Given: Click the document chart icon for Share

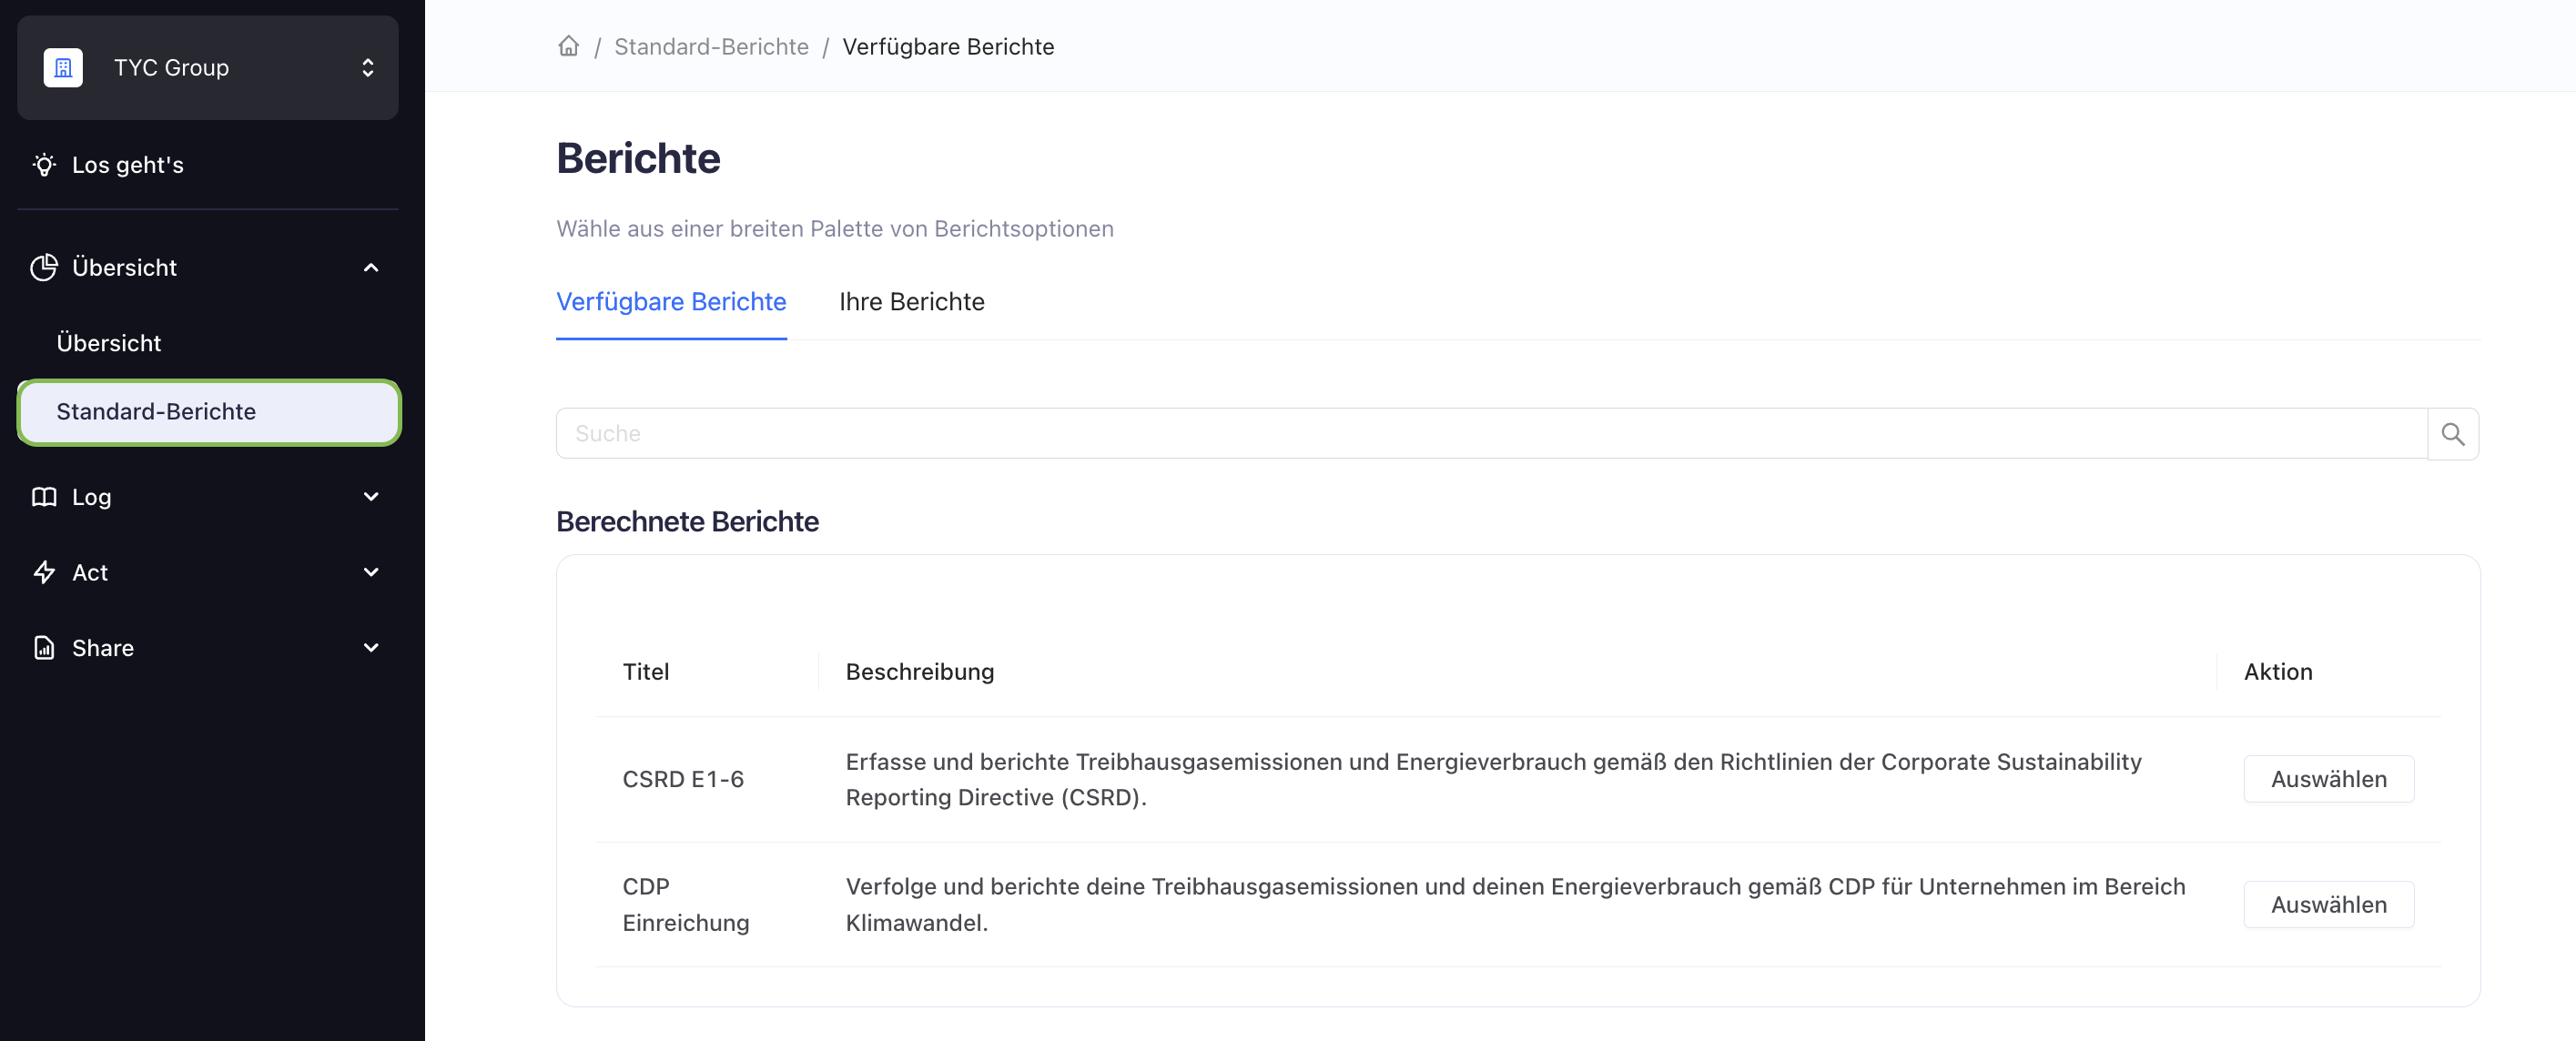Looking at the screenshot, I should [x=44, y=648].
